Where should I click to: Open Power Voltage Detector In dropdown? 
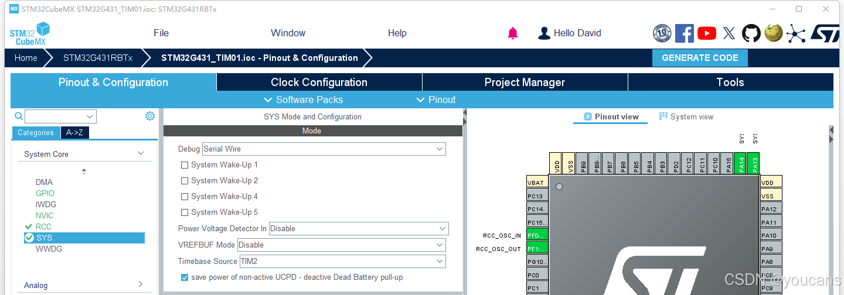(359, 228)
